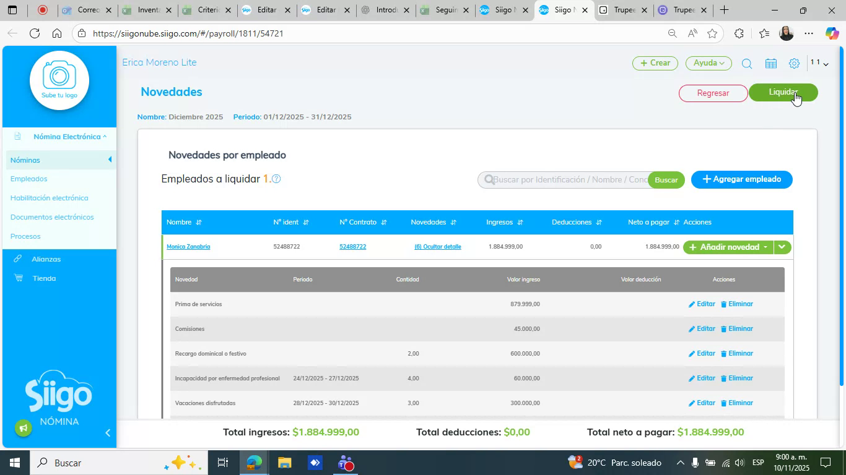Screen dimensions: 846x475
Task: Sort table by Neto a pagar column
Action: coord(676,222)
